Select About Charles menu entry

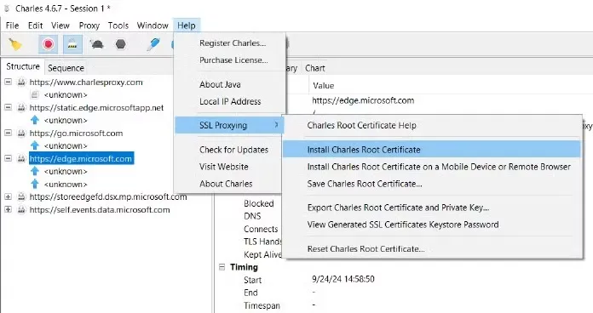pyautogui.click(x=229, y=184)
